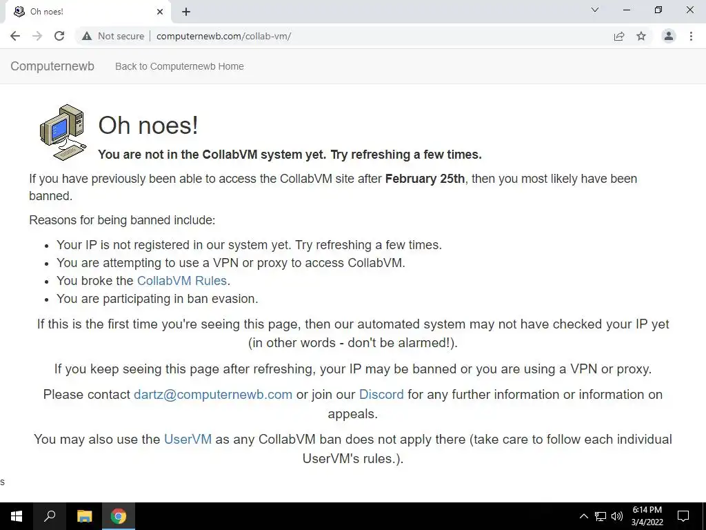Open the notification center icon
706x530 pixels.
683,516
